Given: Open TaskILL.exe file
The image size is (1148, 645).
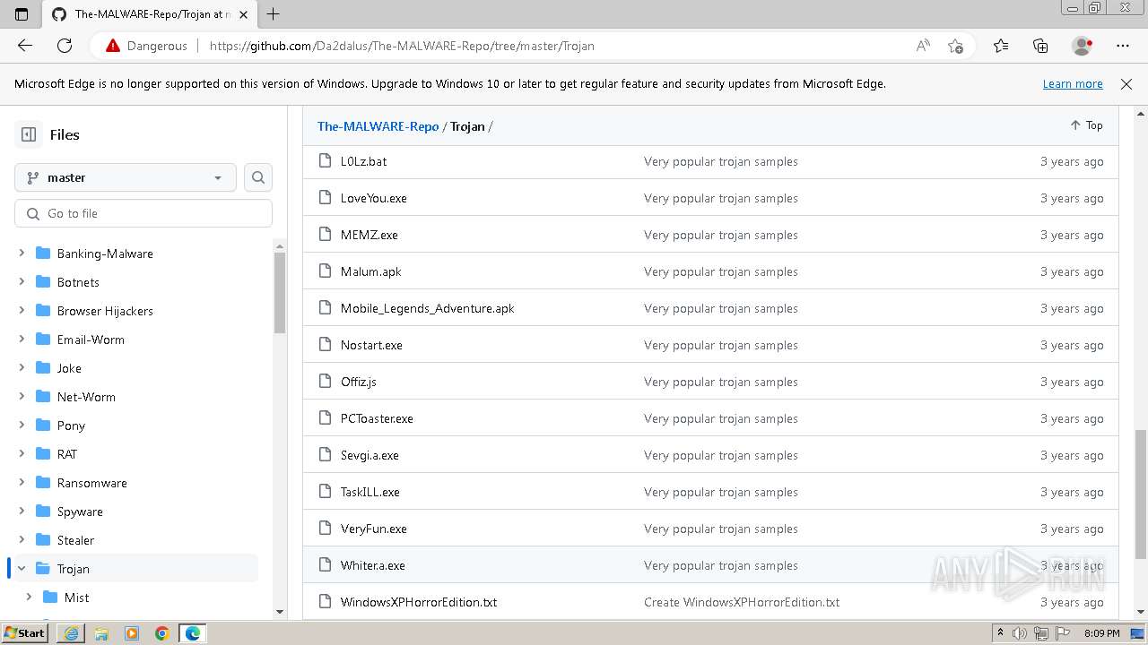Looking at the screenshot, I should (370, 492).
